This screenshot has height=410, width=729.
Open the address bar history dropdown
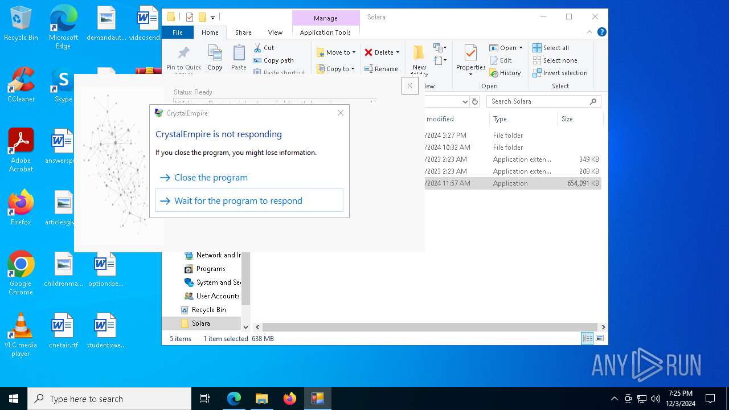point(465,101)
